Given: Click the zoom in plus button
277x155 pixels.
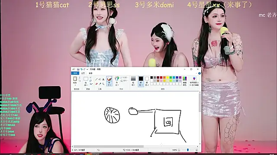Looking at the screenshot, I should pyautogui.click(x=196, y=150).
